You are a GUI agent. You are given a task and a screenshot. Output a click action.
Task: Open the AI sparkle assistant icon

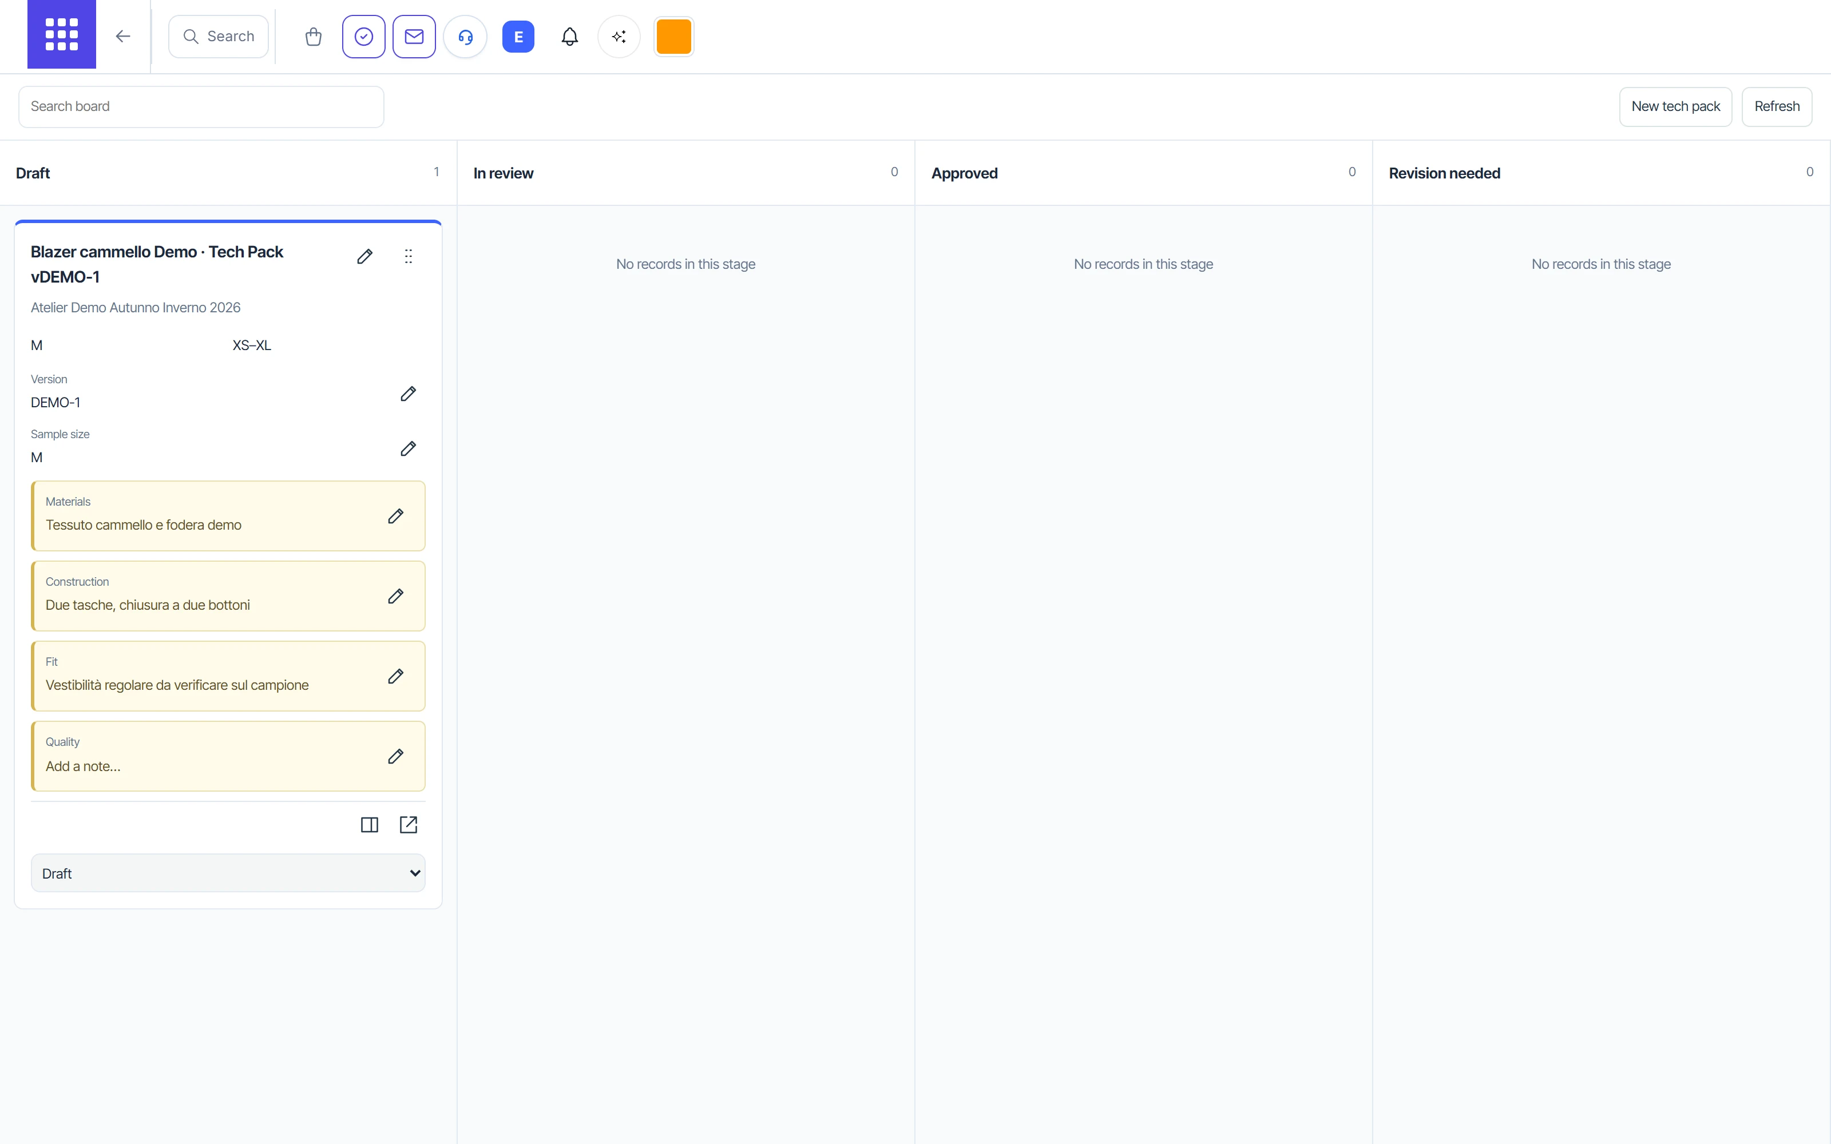[x=619, y=36]
